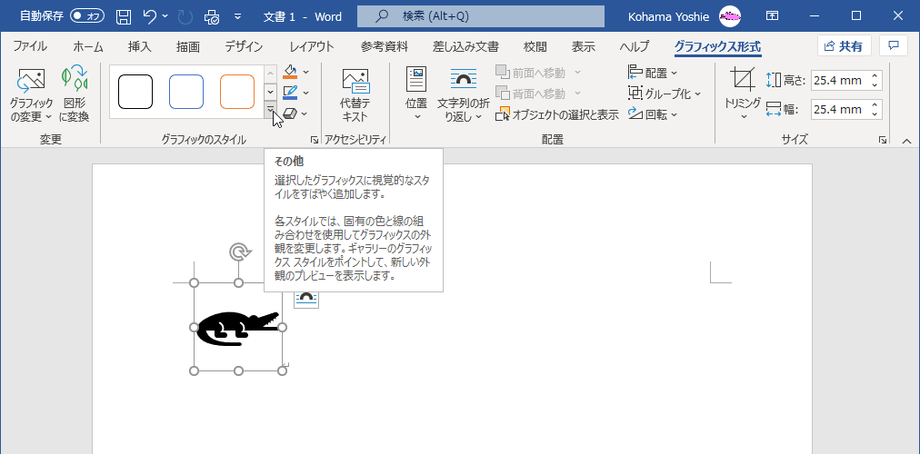Open the graphics effects dropdown arrow
This screenshot has height=454, width=920.
(305, 113)
